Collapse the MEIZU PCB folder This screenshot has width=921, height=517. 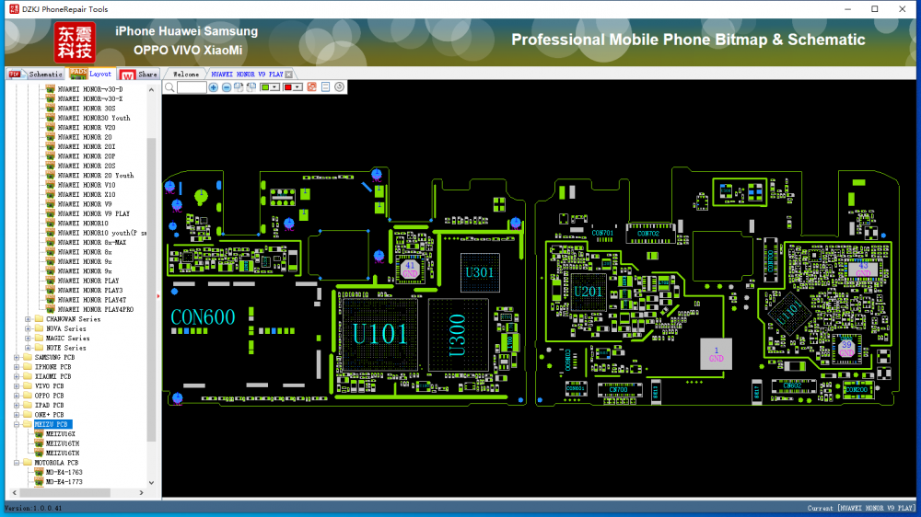17,424
